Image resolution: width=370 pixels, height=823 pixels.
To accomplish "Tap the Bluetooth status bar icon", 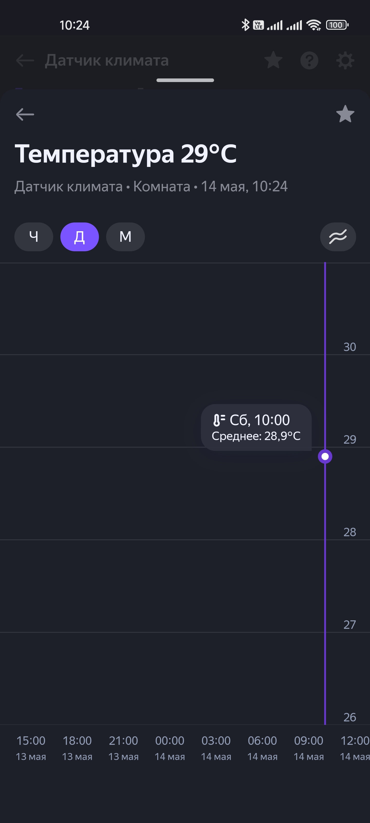I will [x=245, y=25].
